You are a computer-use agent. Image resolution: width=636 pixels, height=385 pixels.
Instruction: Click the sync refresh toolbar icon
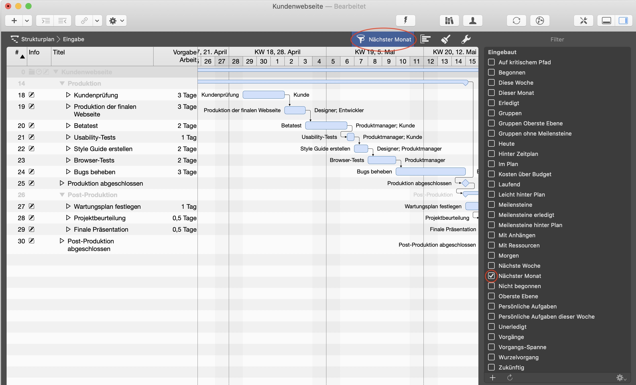[x=516, y=20]
